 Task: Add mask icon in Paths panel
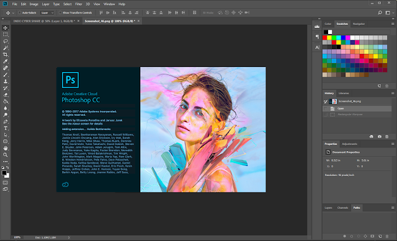point(372,236)
